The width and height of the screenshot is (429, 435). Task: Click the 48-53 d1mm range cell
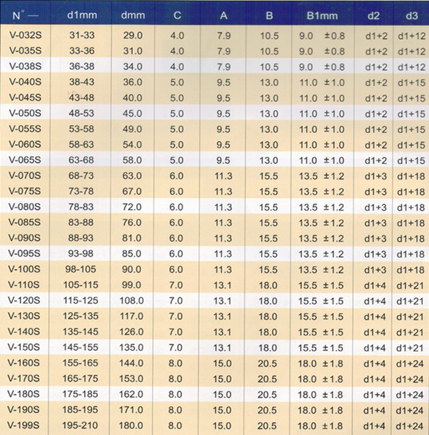[80, 113]
